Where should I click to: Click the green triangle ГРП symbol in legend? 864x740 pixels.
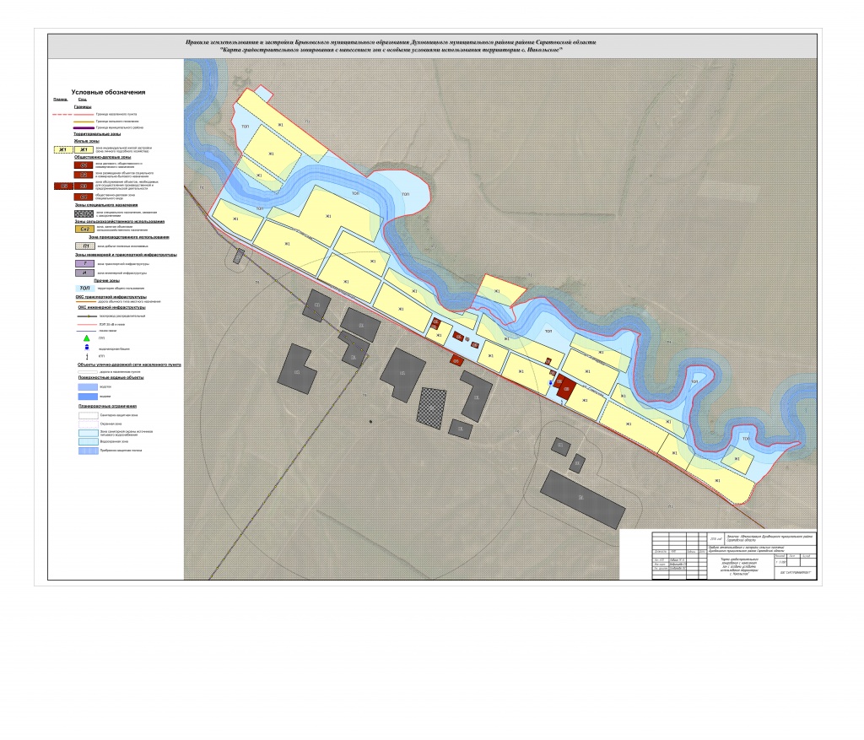pyautogui.click(x=86, y=338)
